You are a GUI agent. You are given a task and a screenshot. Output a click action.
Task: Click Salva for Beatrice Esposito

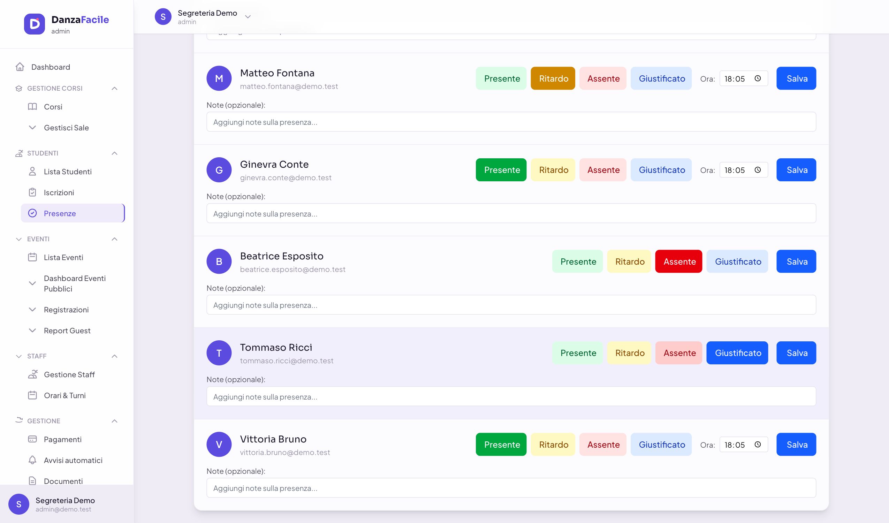796,261
